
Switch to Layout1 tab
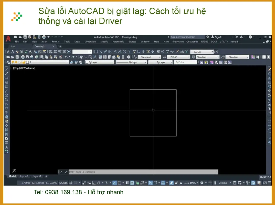pyautogui.click(x=24, y=176)
